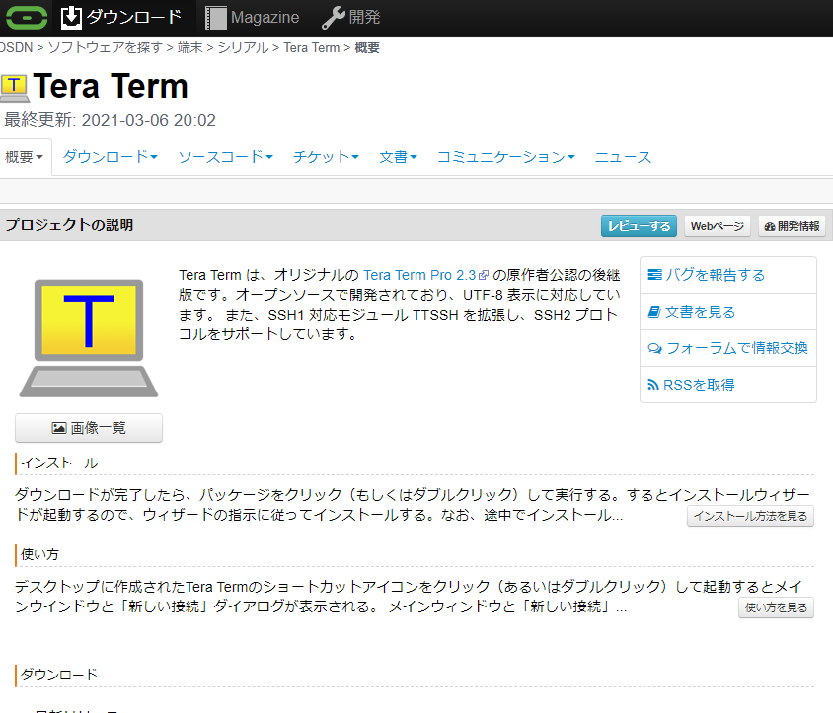Click the Webページ button
833x713 pixels.
coord(718,226)
